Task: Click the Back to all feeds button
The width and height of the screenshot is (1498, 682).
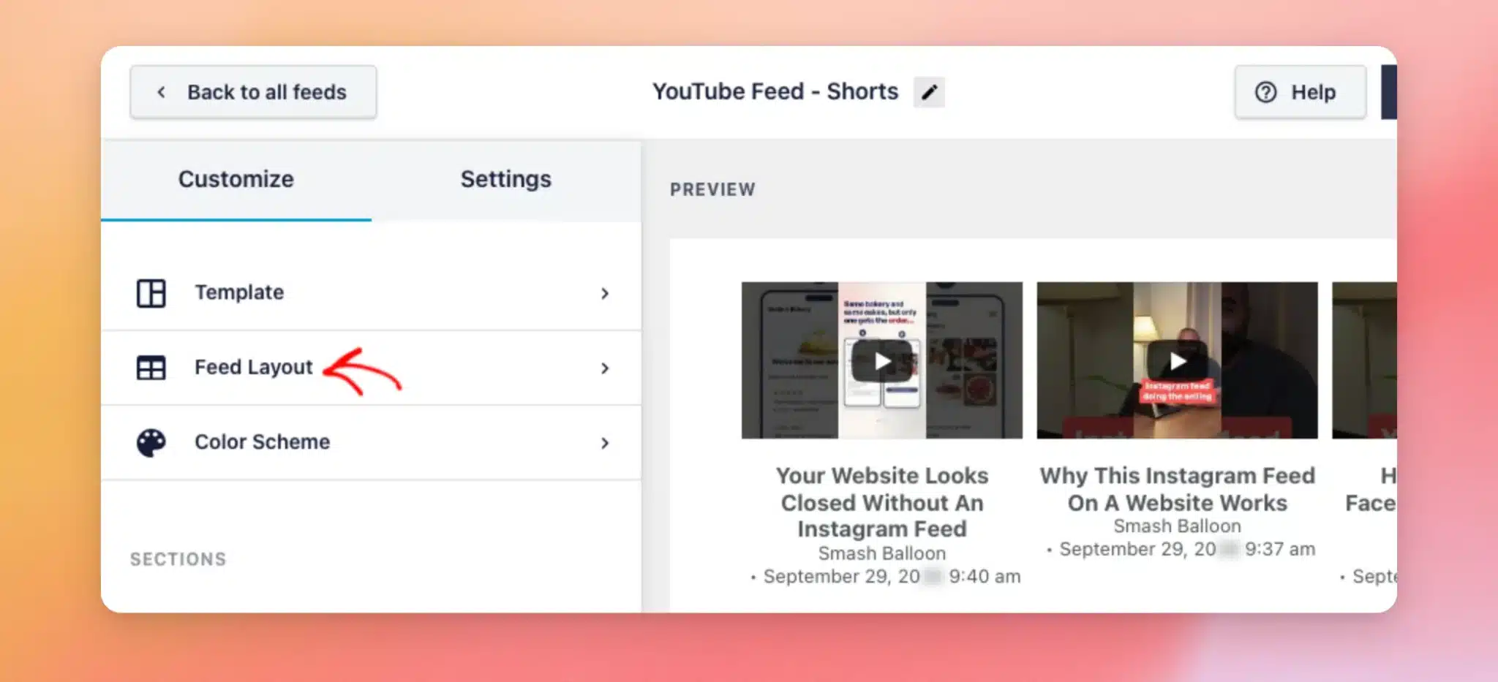Action: 253,92
